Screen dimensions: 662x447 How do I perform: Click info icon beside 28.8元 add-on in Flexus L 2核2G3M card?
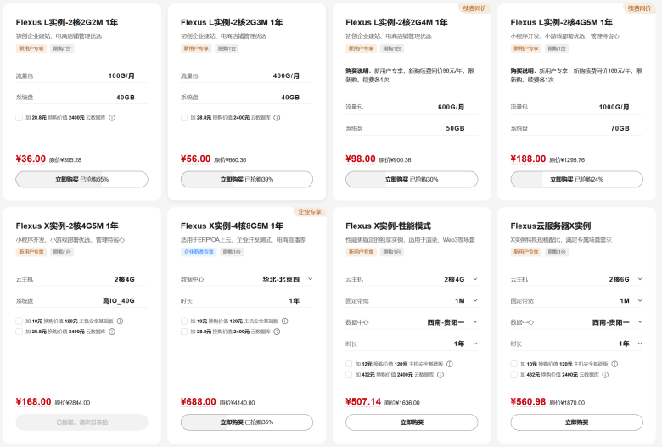coord(277,118)
